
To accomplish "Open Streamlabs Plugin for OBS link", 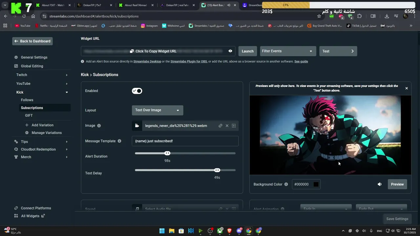I will click(x=189, y=61).
